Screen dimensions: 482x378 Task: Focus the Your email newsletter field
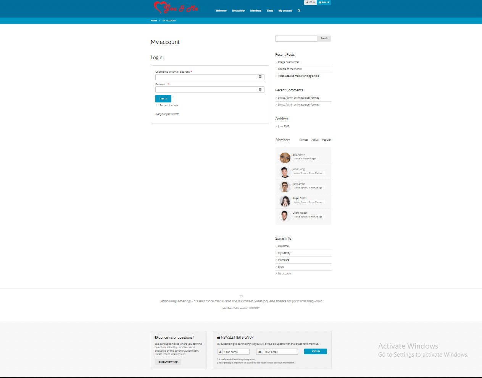[280, 352]
